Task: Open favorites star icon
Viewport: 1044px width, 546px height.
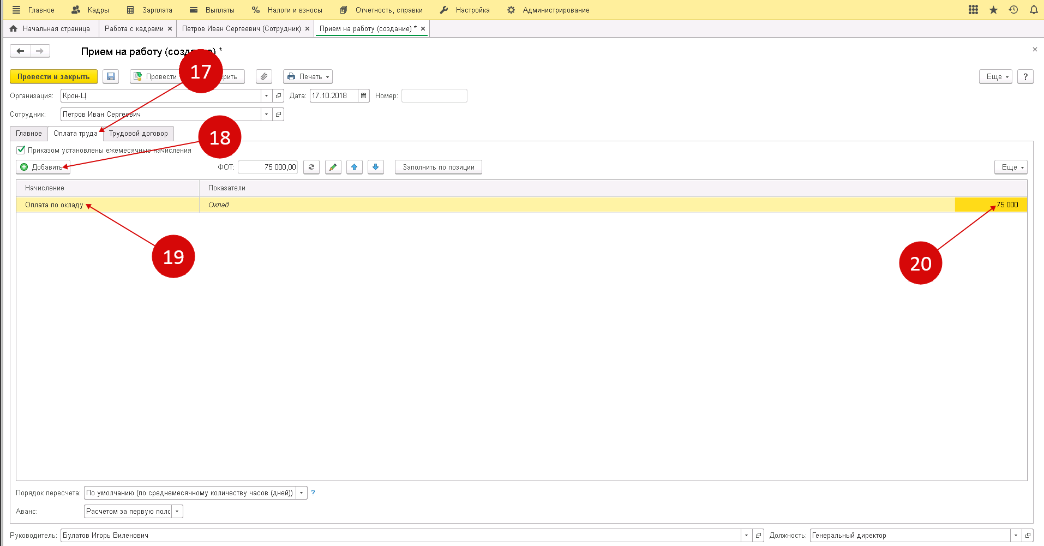Action: pos(993,10)
